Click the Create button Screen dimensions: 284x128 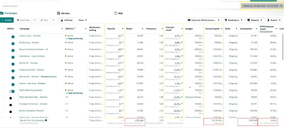point(7,20)
